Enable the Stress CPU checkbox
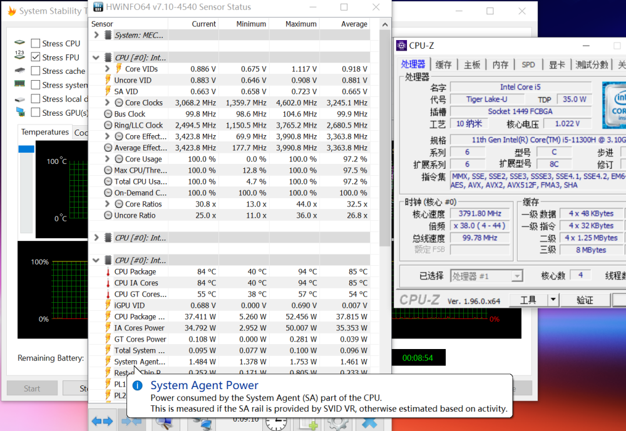The height and width of the screenshot is (431, 626). pyautogui.click(x=36, y=43)
